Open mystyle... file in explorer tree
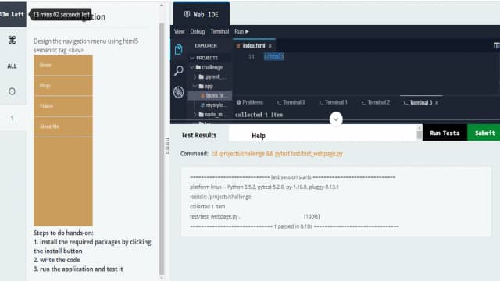 [213, 105]
